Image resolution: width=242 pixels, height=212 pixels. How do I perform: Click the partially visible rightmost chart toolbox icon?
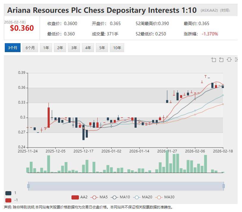[x=236, y=60]
